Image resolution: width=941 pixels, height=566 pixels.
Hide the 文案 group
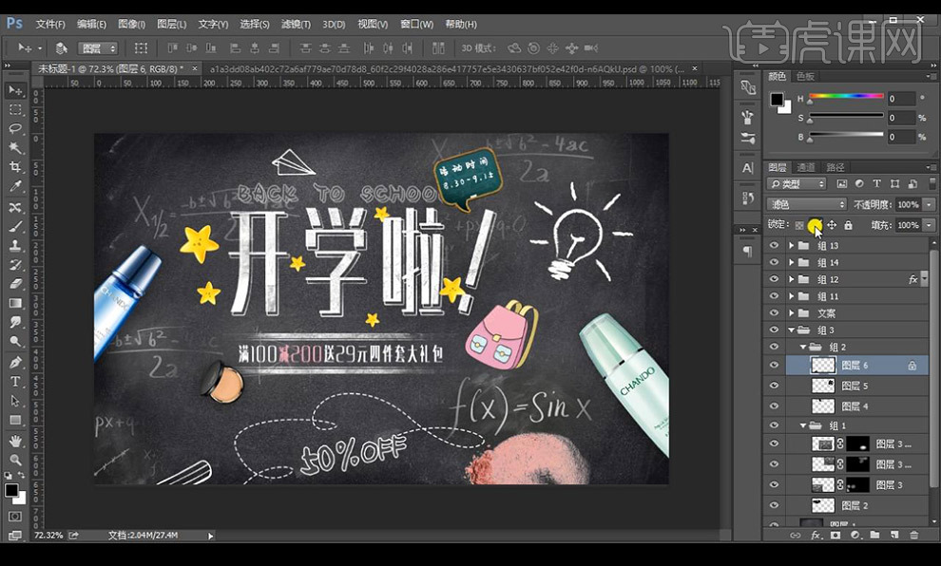click(774, 312)
